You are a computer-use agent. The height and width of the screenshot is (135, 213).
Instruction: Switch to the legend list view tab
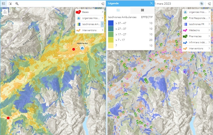pyautogui.click(x=118, y=10)
